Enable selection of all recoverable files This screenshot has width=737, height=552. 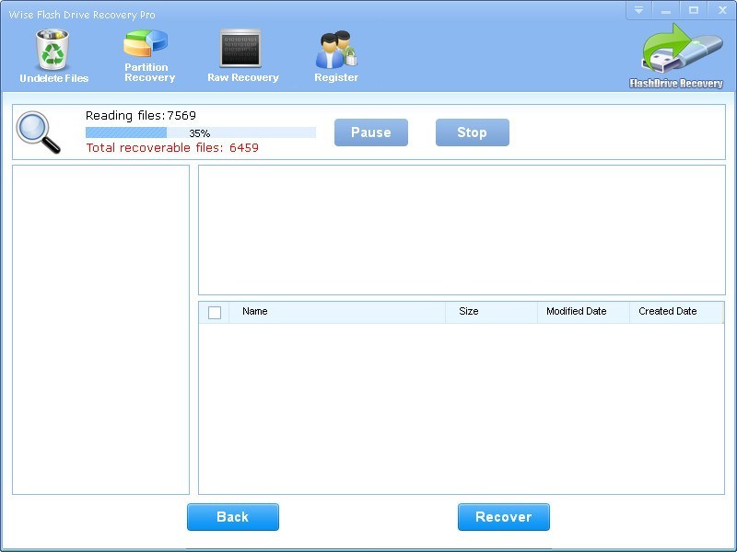(215, 312)
